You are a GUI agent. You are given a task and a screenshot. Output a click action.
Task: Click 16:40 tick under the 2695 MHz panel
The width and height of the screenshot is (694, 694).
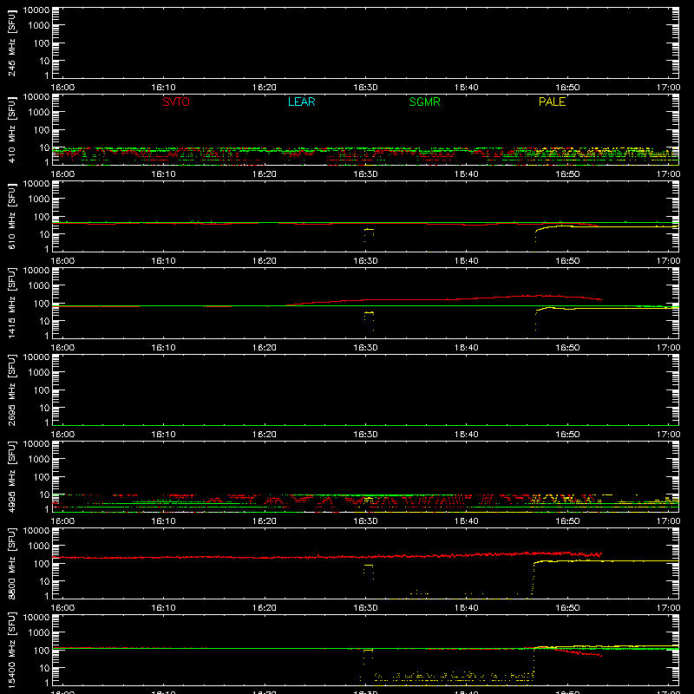click(x=467, y=435)
